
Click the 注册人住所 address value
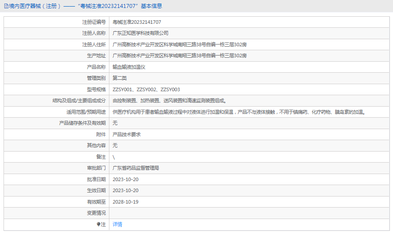pos(180,45)
